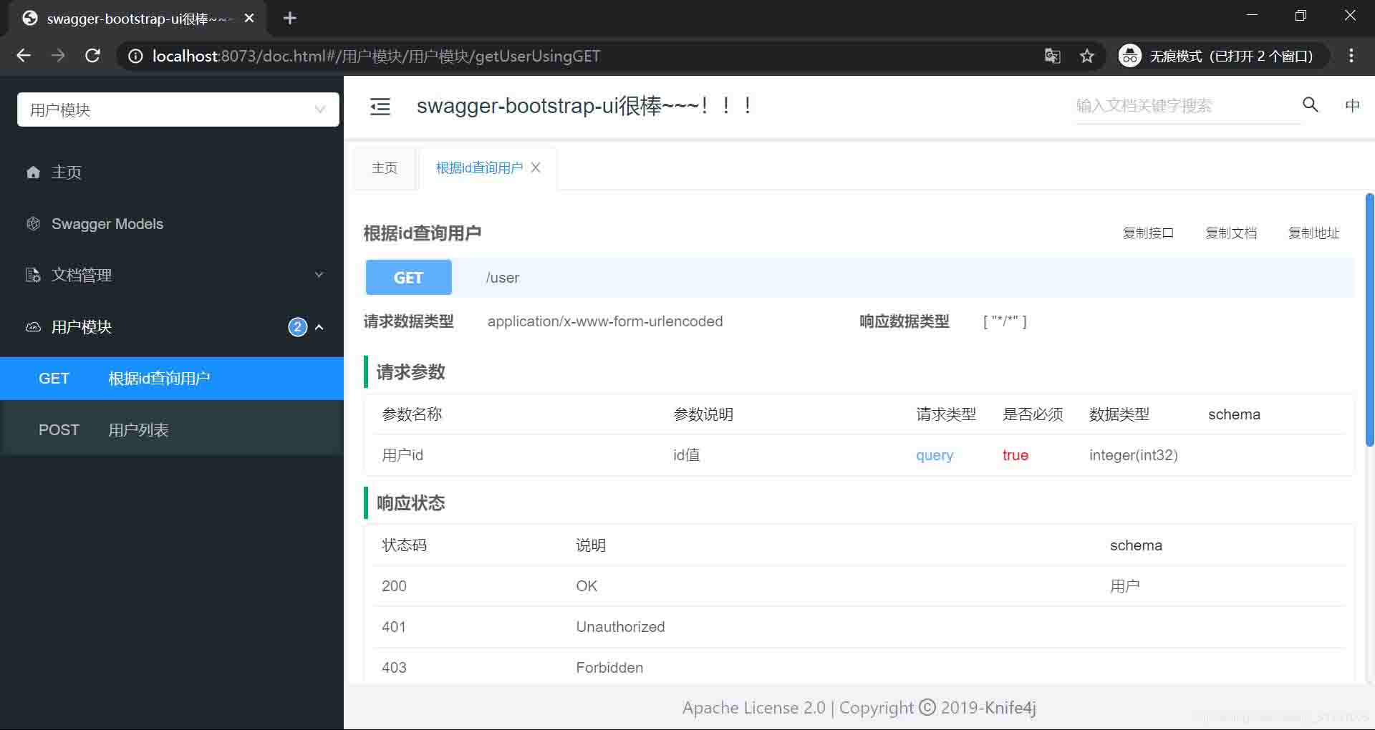1375x730 pixels.
Task: Click the integer(int32) data type cell
Action: [1134, 455]
